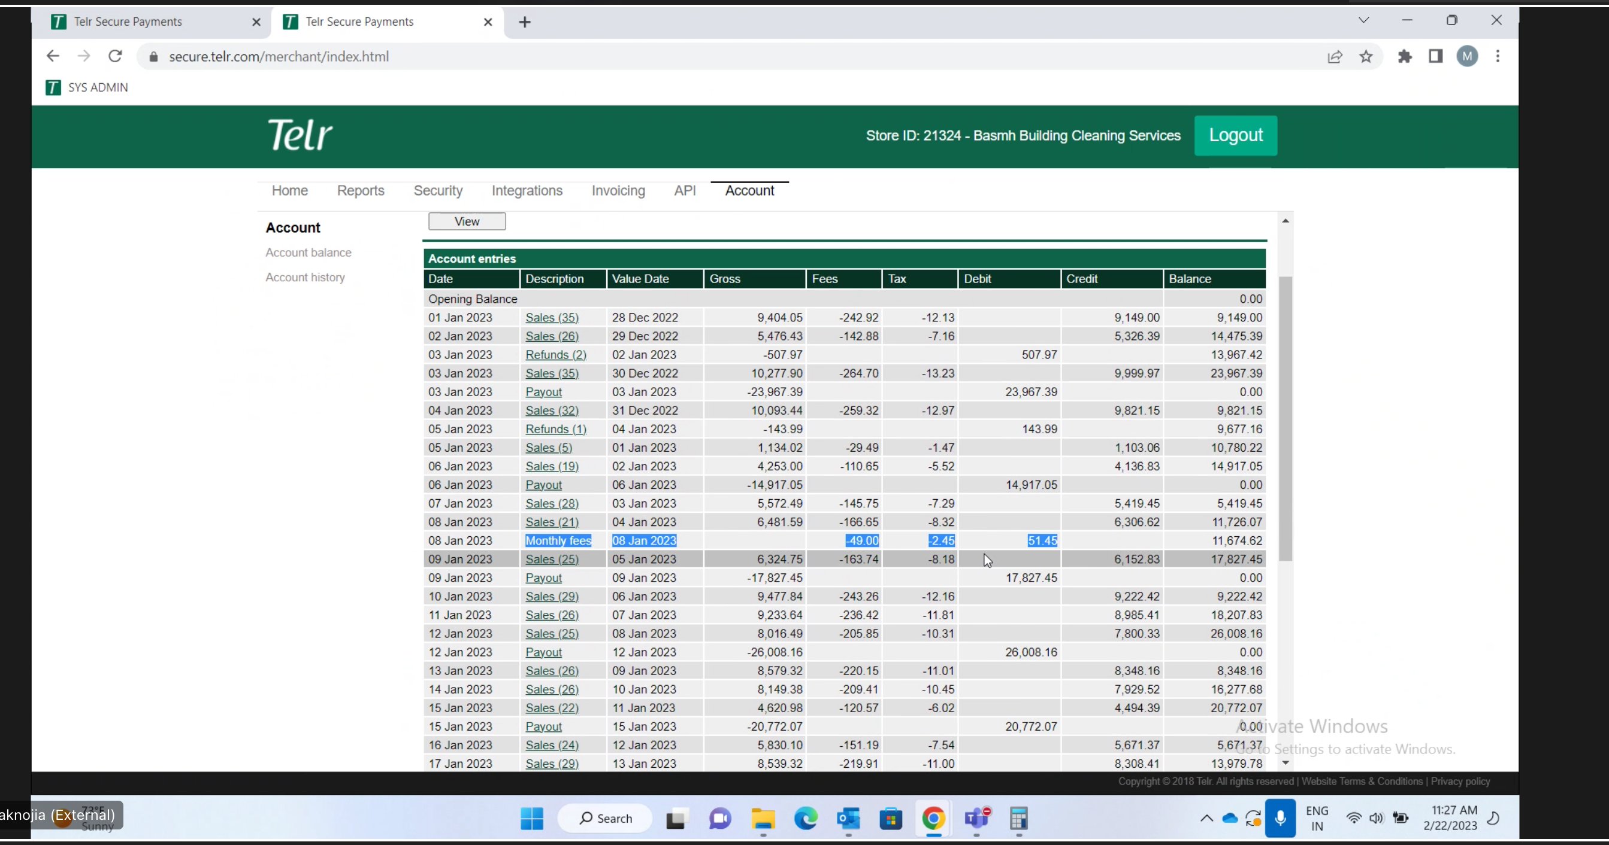Open the Invoicing menu item
This screenshot has width=1609, height=845.
(x=618, y=190)
